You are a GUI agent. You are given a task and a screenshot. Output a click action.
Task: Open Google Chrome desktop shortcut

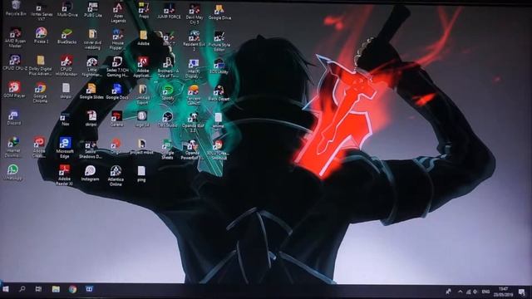click(40, 92)
